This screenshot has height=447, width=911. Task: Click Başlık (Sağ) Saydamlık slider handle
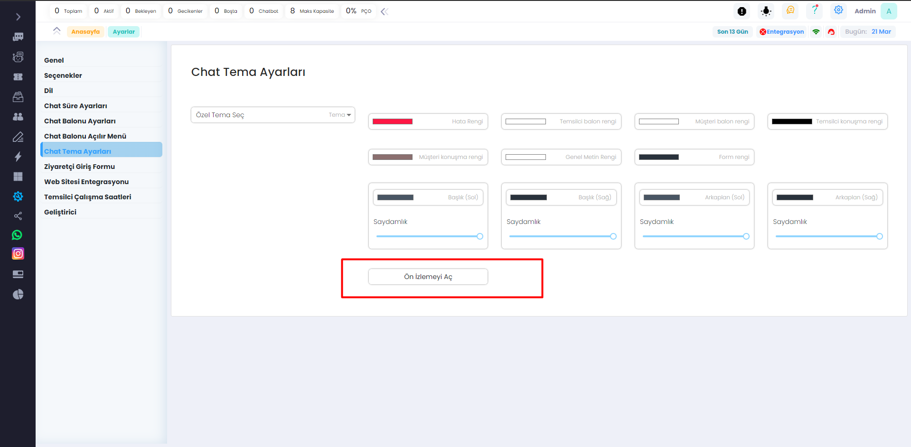coord(613,236)
